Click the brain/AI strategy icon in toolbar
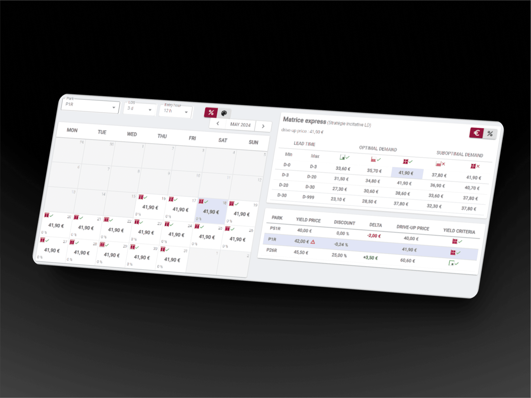 coord(225,113)
